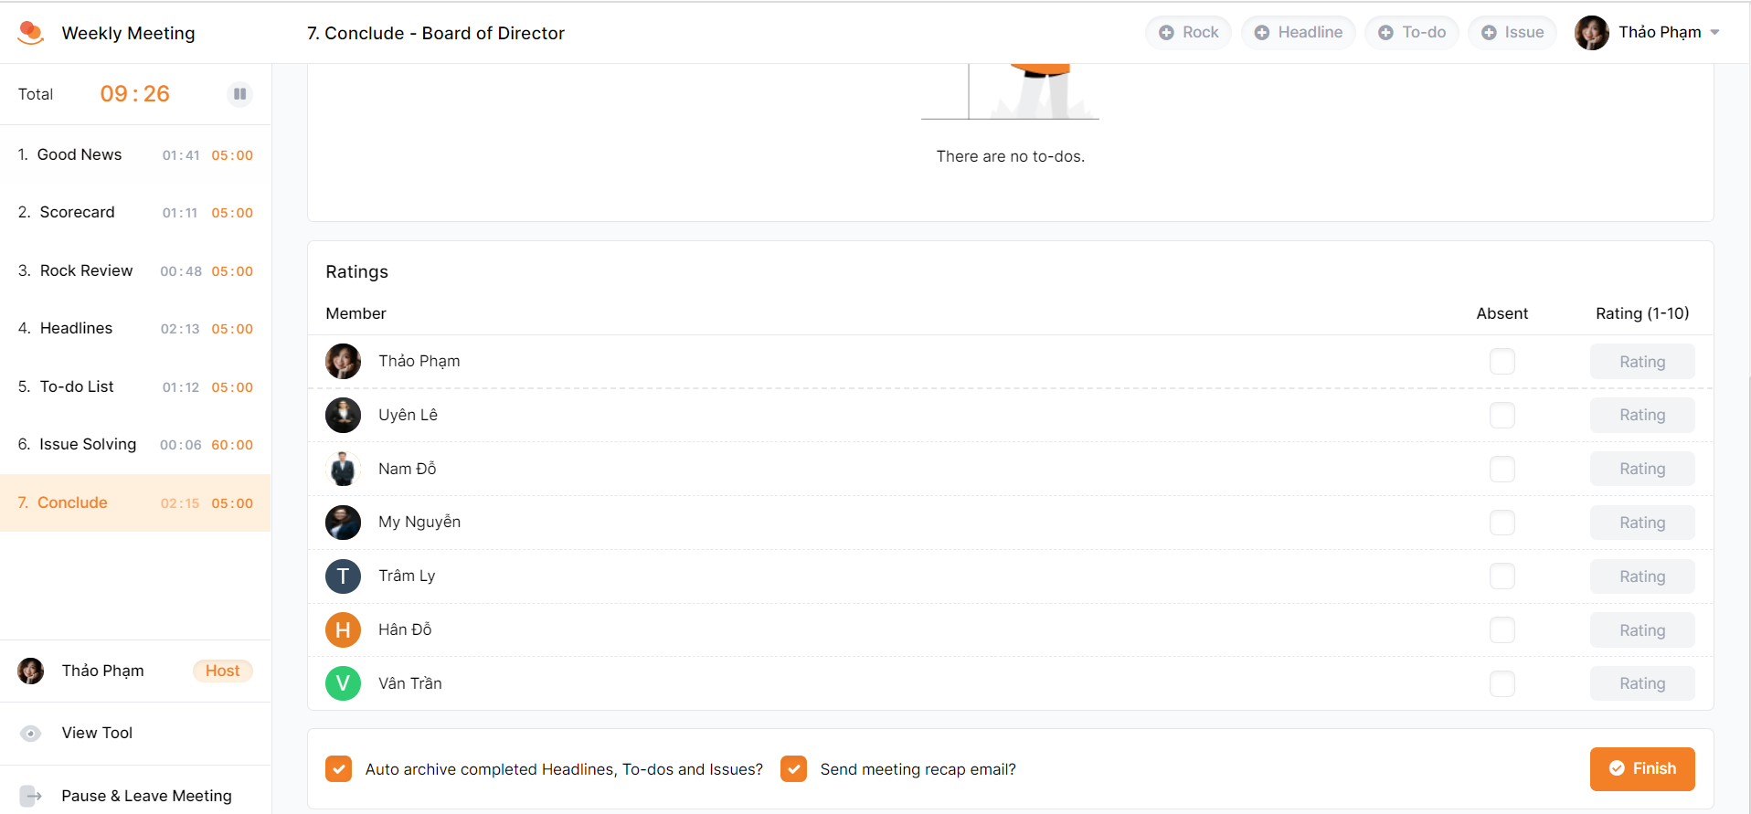This screenshot has height=814, width=1751.
Task: Add a new To-do
Action: coord(1411,33)
